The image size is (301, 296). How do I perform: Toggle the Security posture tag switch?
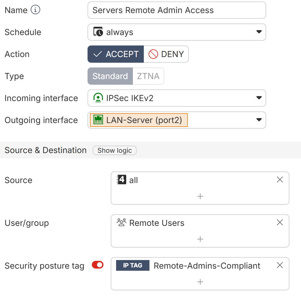98,265
